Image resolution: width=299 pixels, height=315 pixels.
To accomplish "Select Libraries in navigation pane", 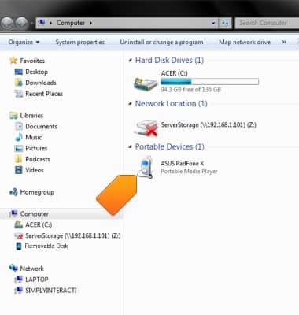I will coord(31,116).
